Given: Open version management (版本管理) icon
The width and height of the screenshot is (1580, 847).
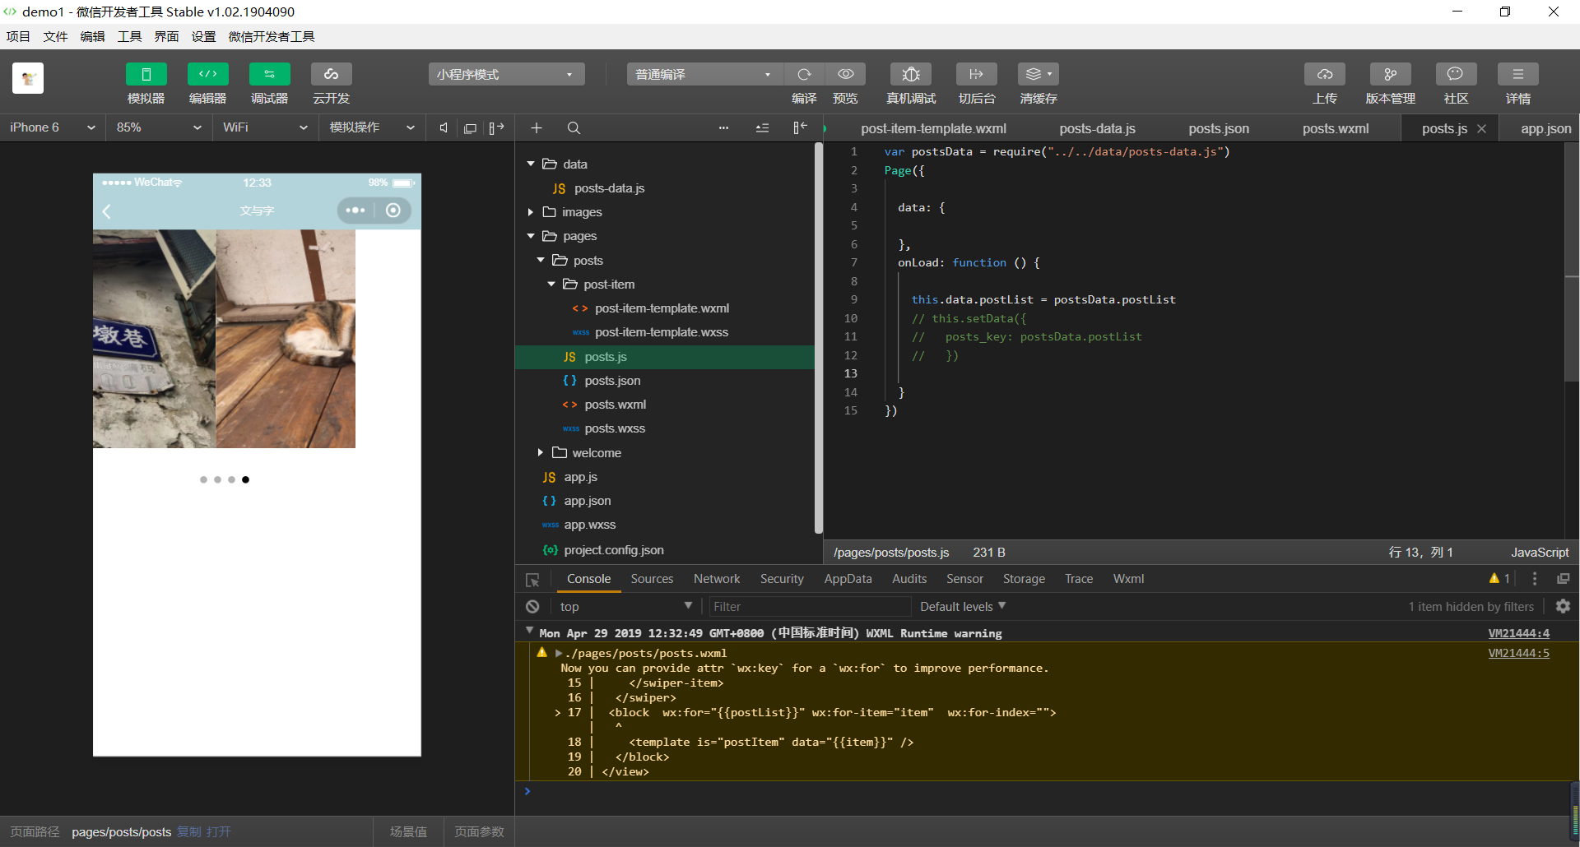Looking at the screenshot, I should tap(1390, 74).
